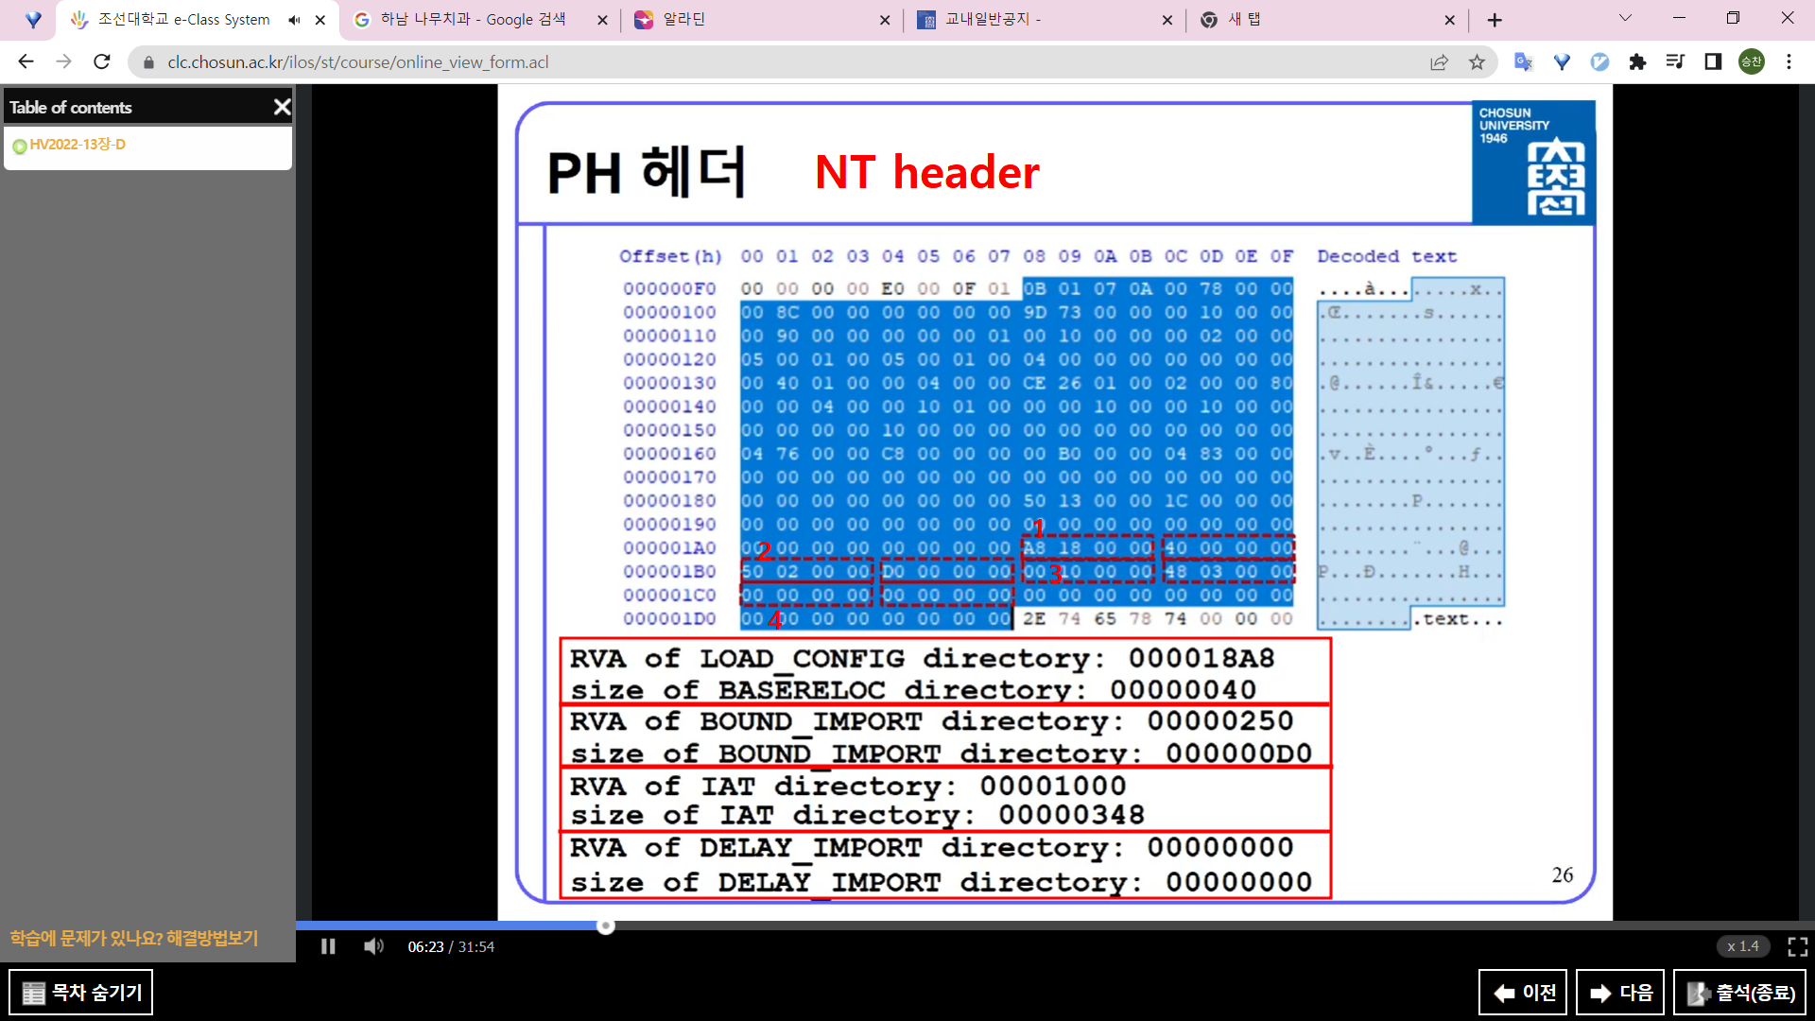Go back in browser history

(x=26, y=61)
